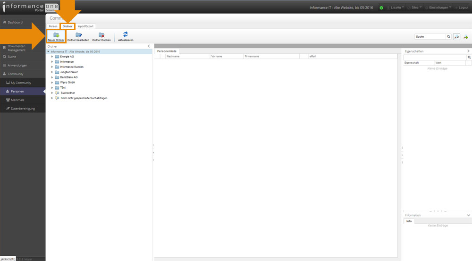Image resolution: width=472 pixels, height=261 pixels.
Task: Click the Informance Kunden folder icon
Action: click(x=57, y=67)
